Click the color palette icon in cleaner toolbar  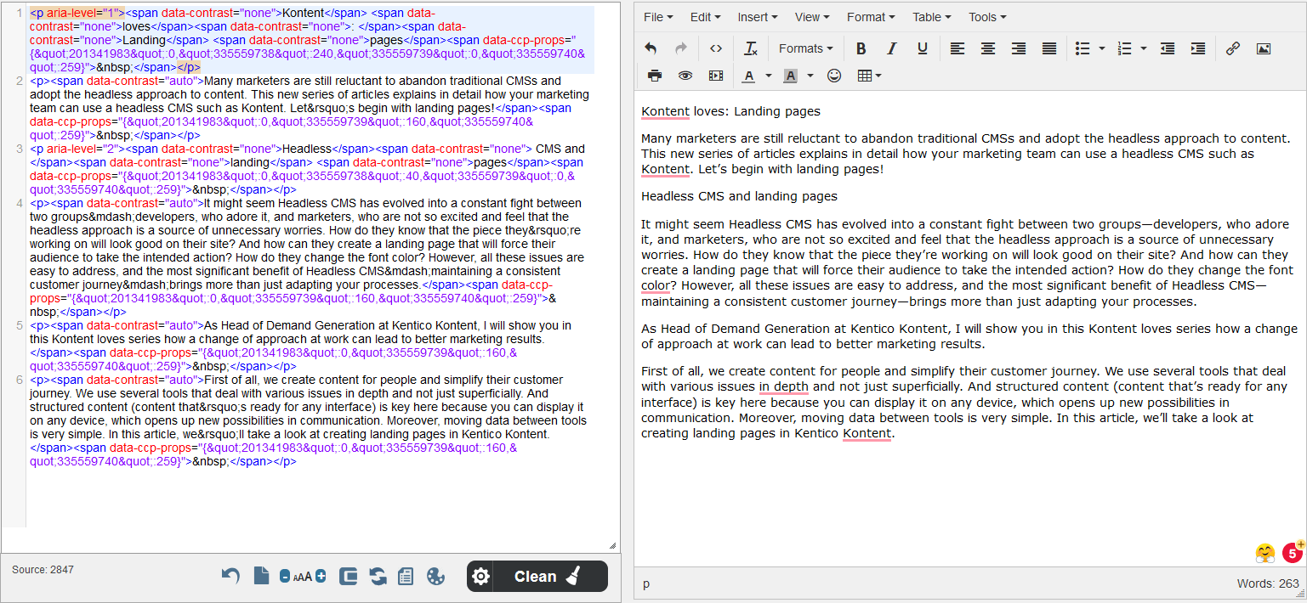pyautogui.click(x=435, y=576)
